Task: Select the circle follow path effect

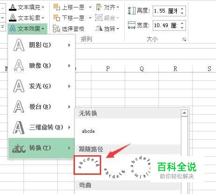Action: pos(141,167)
